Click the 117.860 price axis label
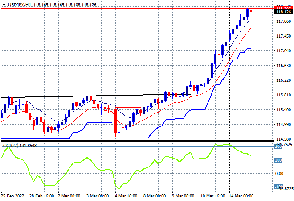Image resolution: width=294 pixels, height=201 pixels. coord(283,21)
